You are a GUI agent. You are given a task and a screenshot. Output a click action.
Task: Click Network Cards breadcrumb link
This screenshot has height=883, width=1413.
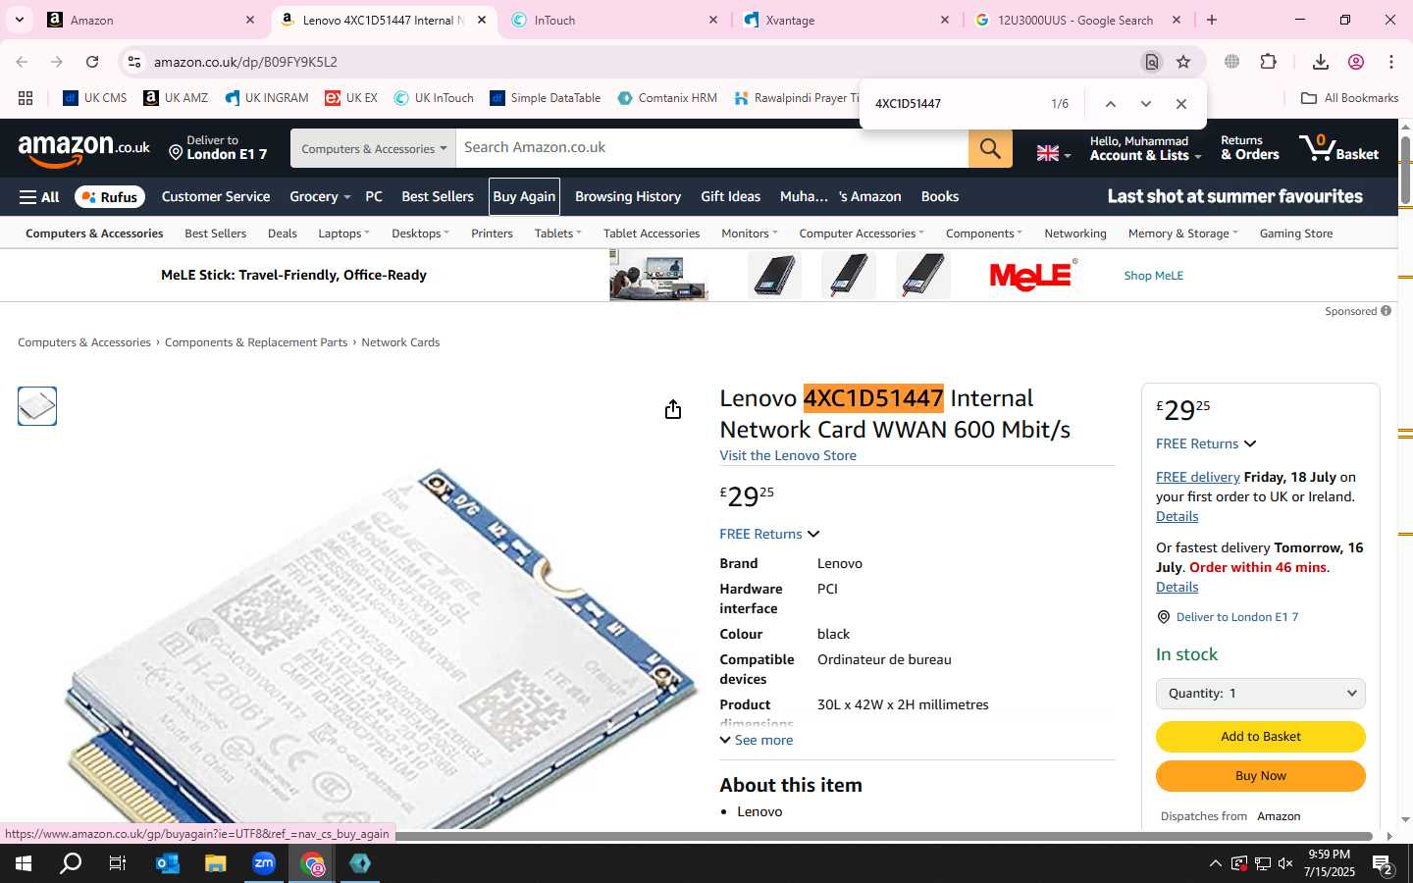[400, 342]
